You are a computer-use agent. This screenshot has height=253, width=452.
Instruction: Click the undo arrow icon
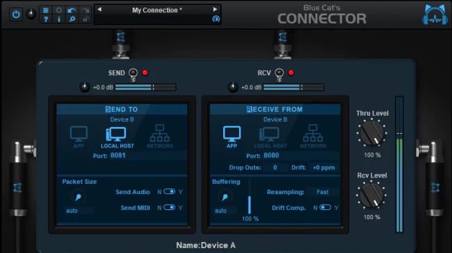(72, 10)
